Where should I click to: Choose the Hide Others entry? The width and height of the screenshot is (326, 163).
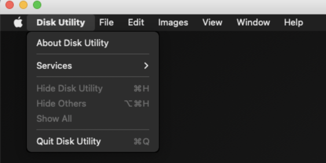tap(61, 104)
